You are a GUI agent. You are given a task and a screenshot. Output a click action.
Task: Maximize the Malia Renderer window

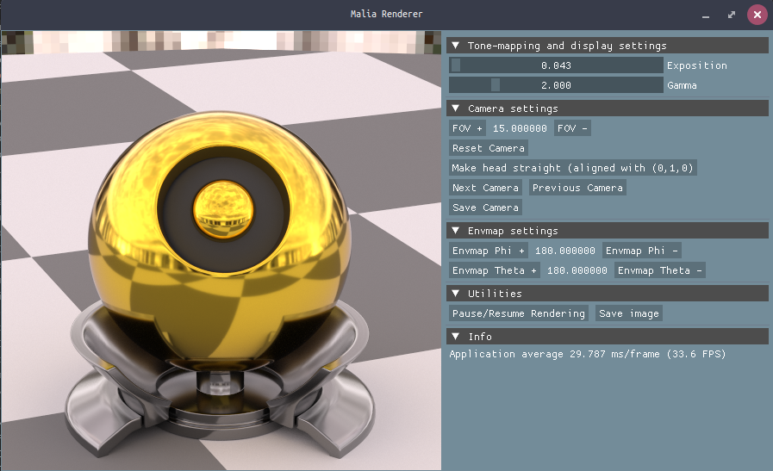click(x=732, y=15)
